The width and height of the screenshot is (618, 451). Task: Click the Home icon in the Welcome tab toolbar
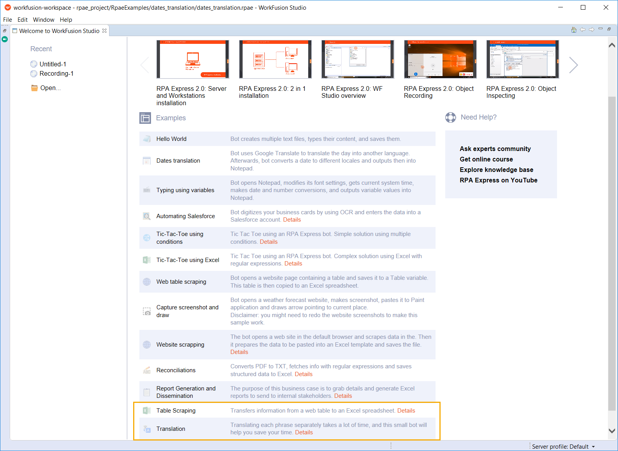pyautogui.click(x=574, y=30)
